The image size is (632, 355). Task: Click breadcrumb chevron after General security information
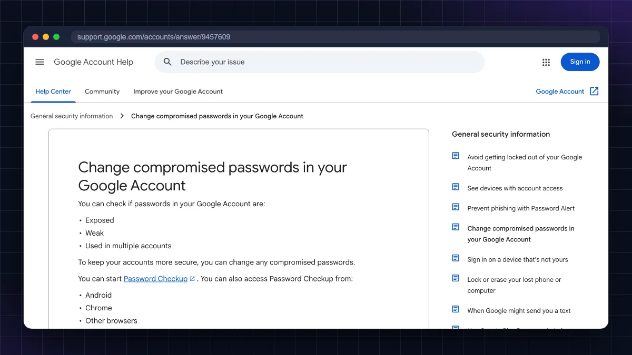122,116
